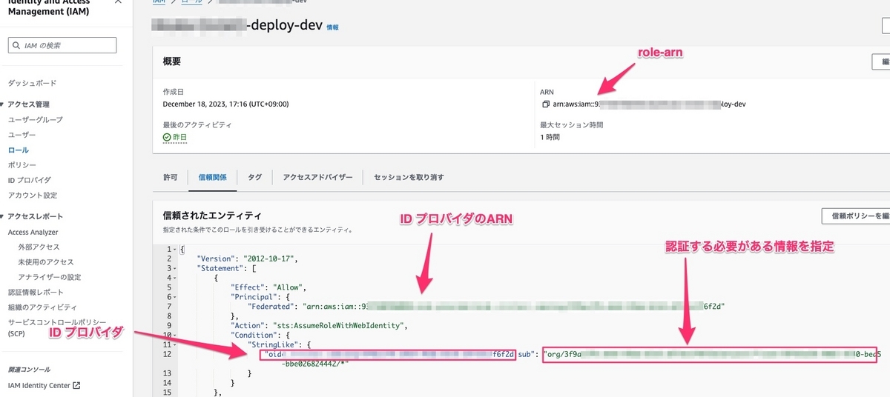Click the "Effect": "Allow" line
The width and height of the screenshot is (890, 397).
269,287
